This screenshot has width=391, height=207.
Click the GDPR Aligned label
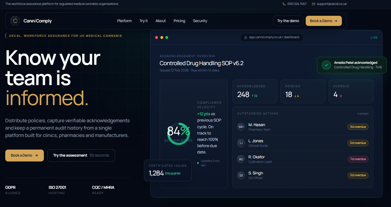(13, 190)
